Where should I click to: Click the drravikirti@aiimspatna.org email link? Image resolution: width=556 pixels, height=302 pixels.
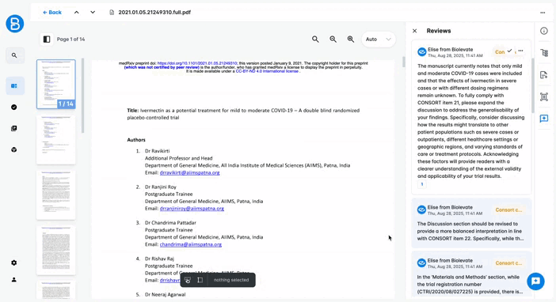pos(190,173)
